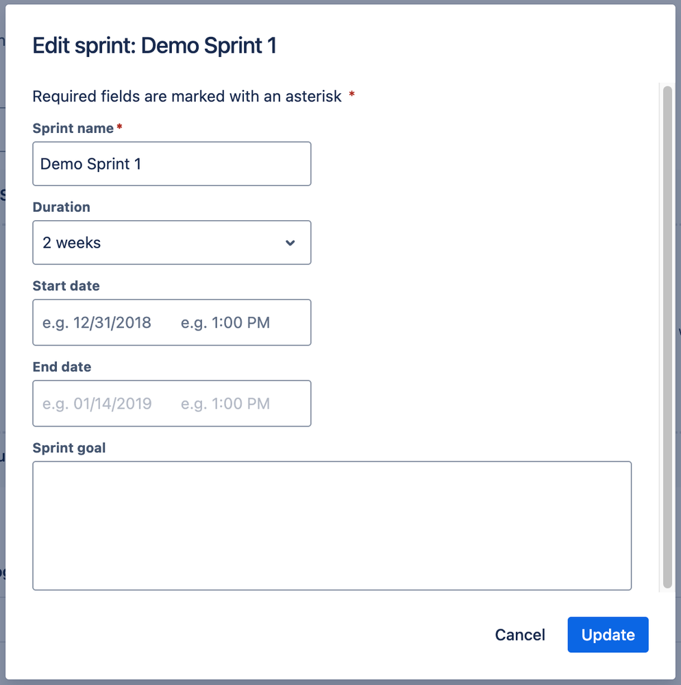Click the 'End date' label

(x=62, y=367)
